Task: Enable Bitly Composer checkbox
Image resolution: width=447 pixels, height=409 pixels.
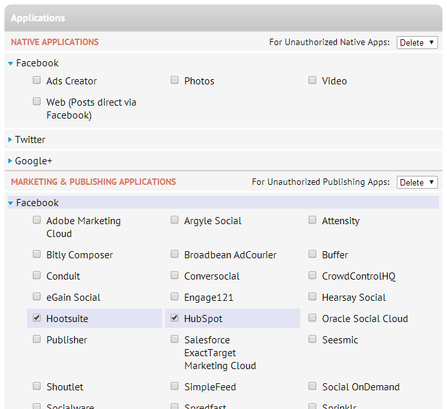Action: pyautogui.click(x=37, y=254)
